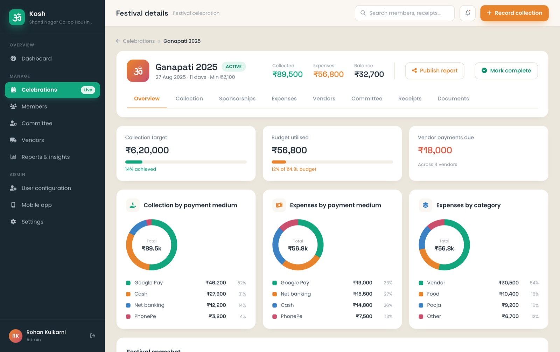Click the ₹18,000 vendor payments due

(435, 150)
